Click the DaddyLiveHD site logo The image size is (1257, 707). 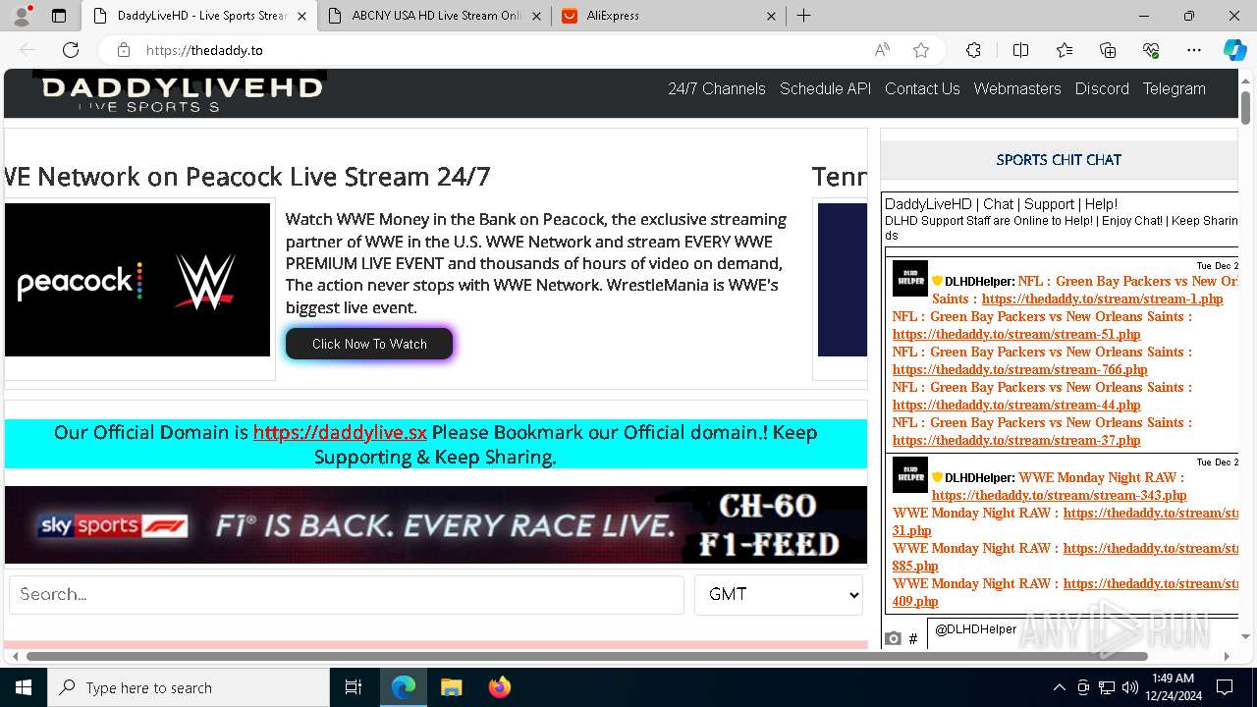point(181,93)
